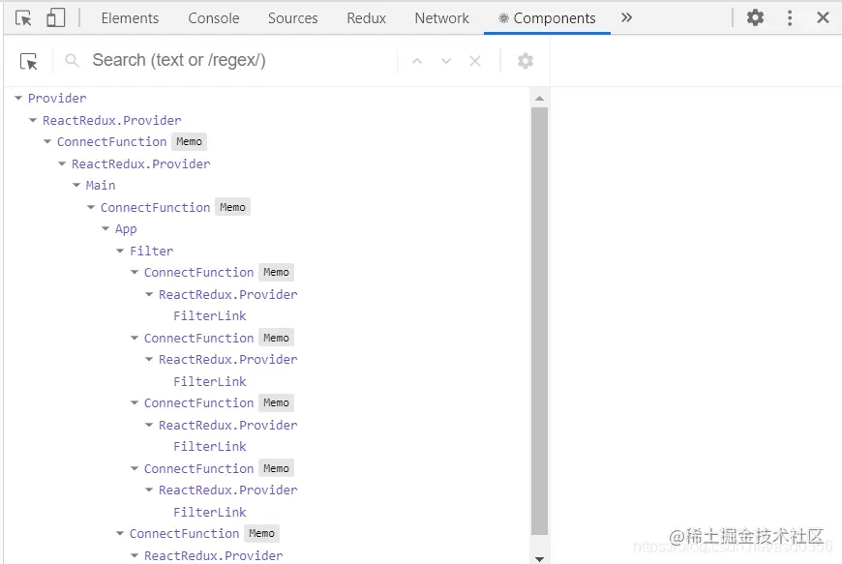Open DevTools three-dot customize menu
Viewport: 842px width, 564px height.
[x=790, y=17]
